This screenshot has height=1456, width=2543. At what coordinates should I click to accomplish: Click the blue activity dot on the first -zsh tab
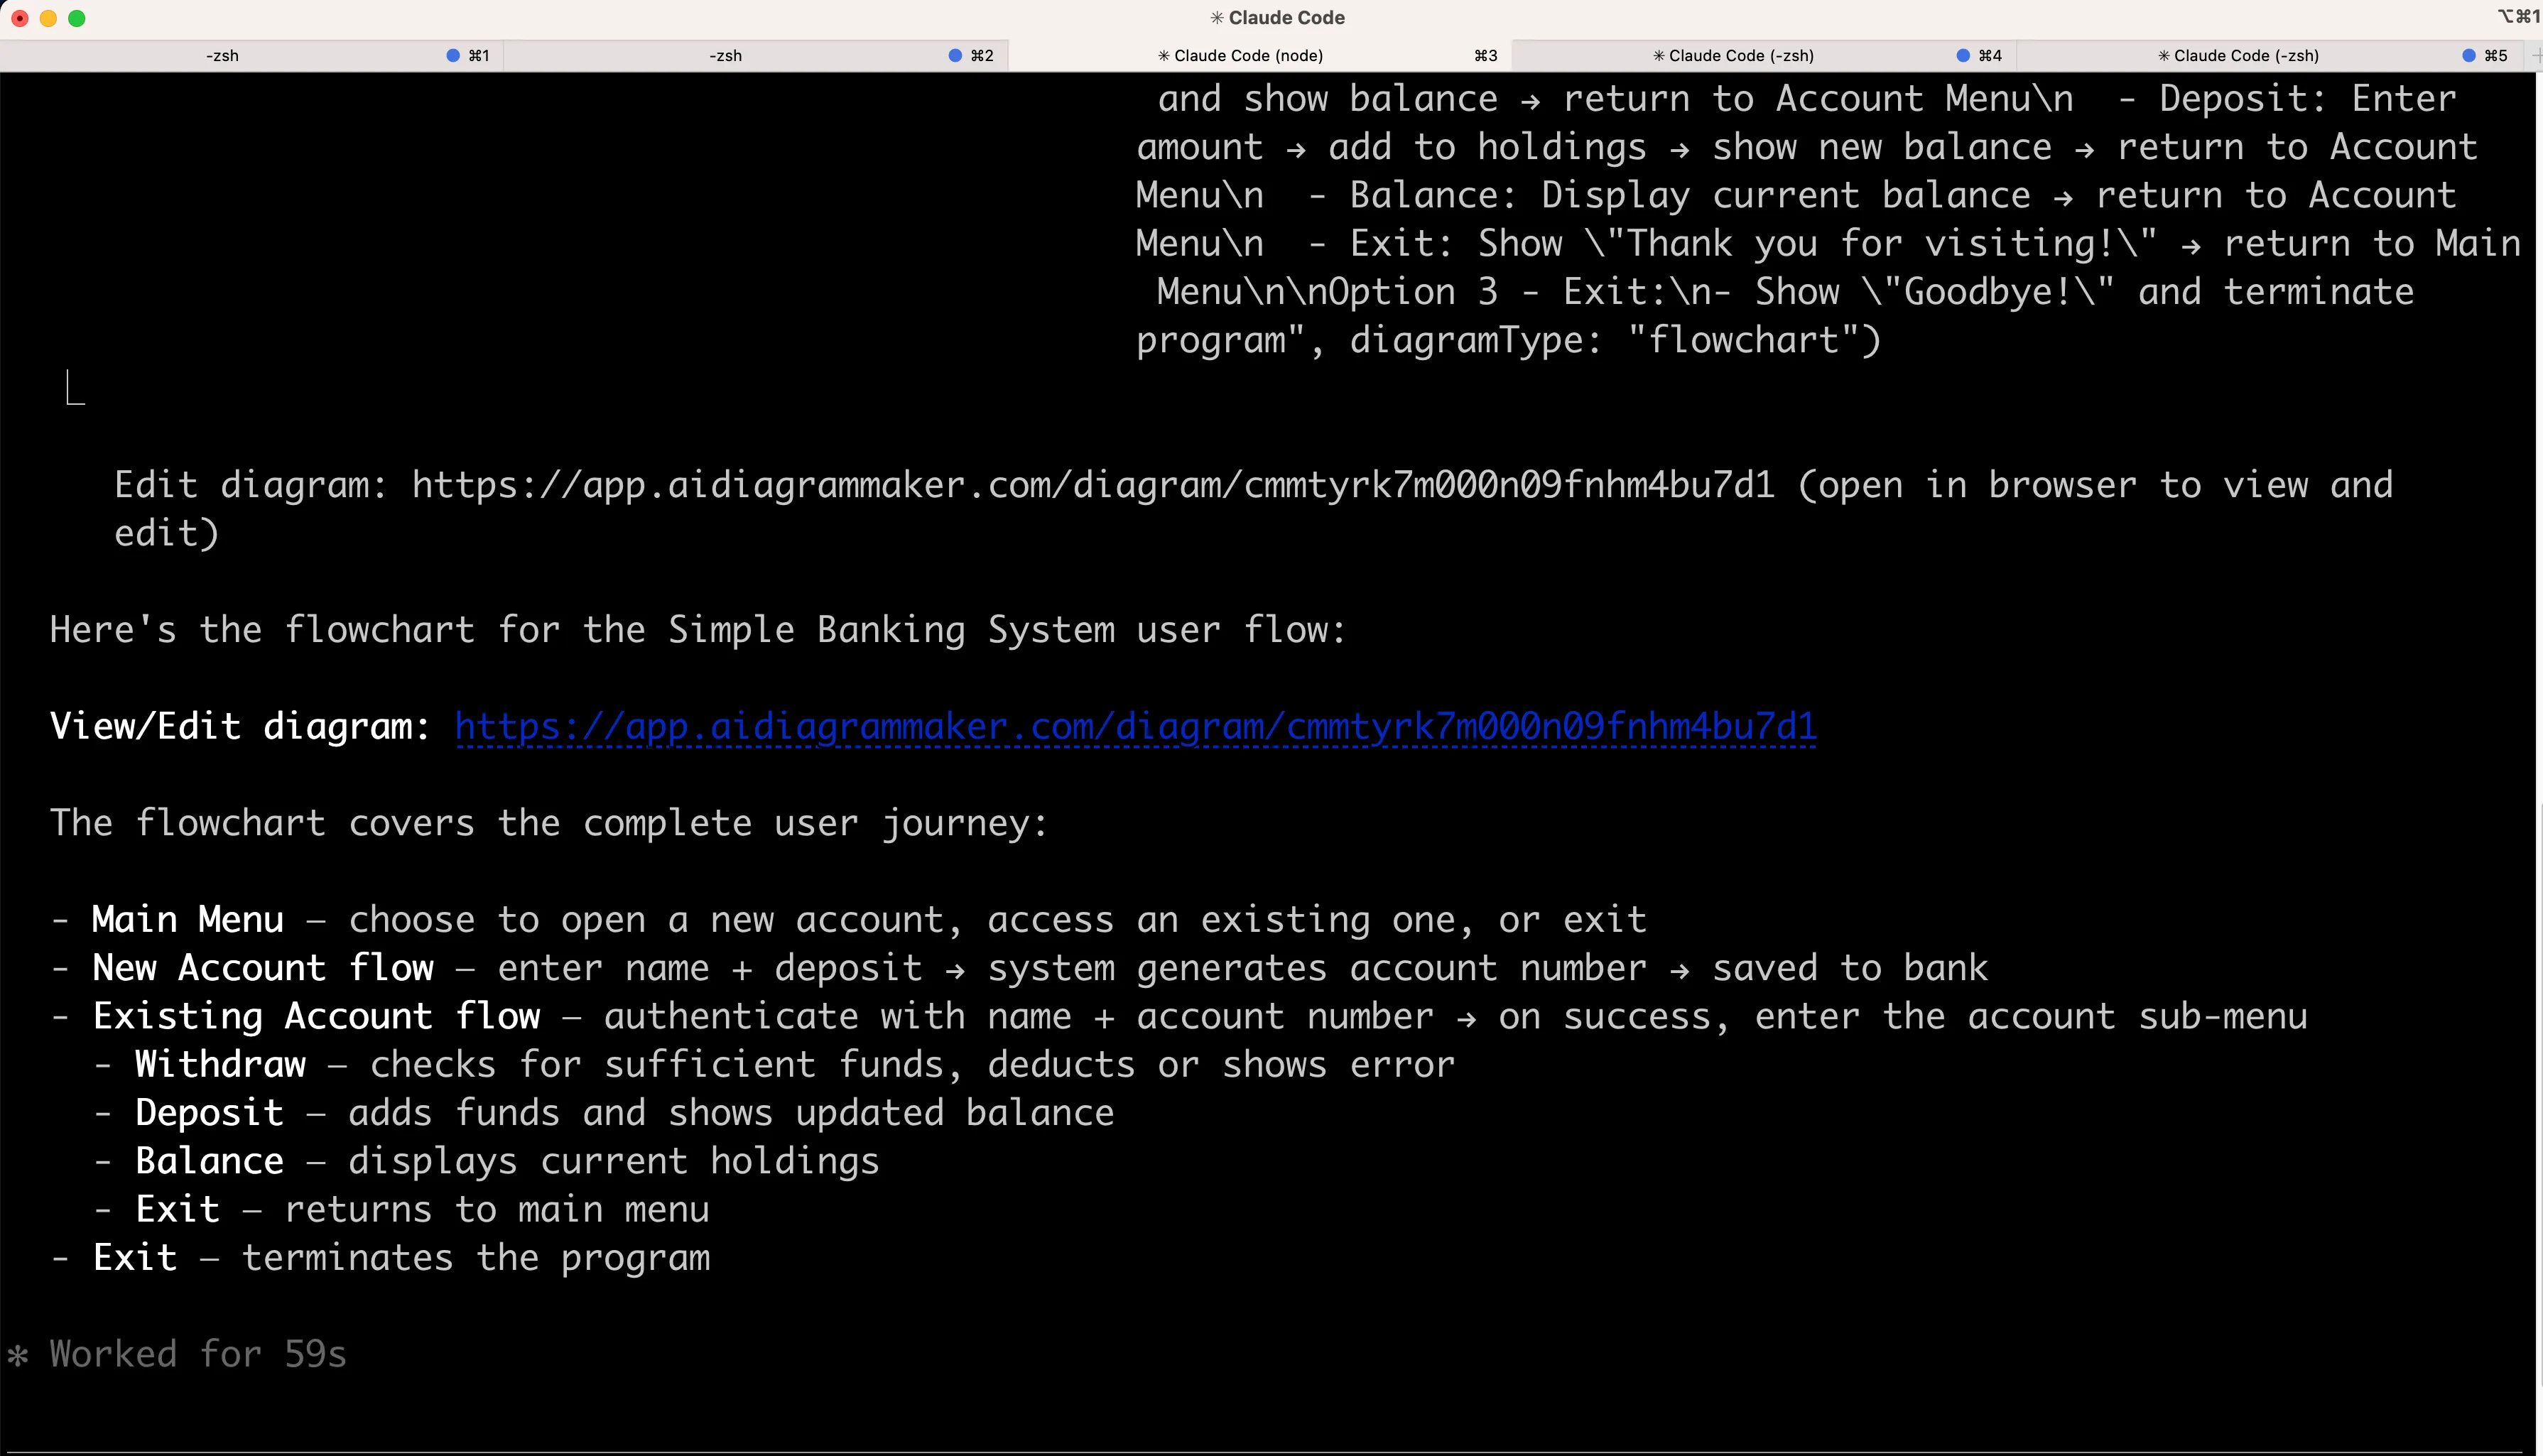452,55
